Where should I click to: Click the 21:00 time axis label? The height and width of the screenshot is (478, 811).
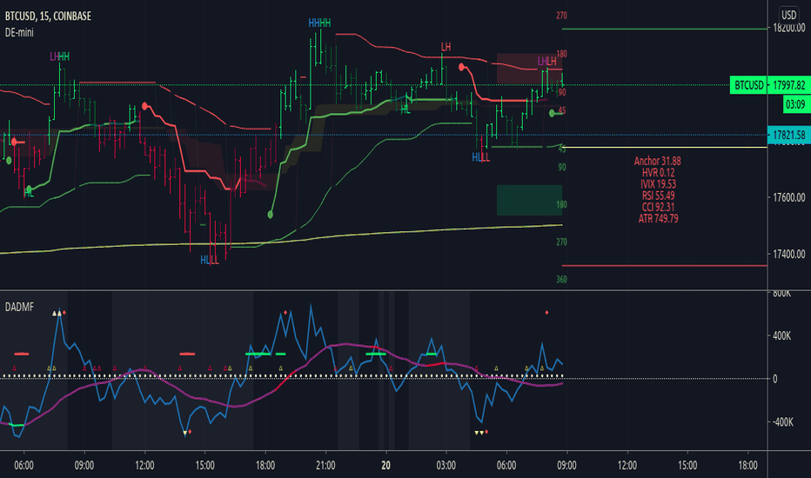pyautogui.click(x=325, y=465)
